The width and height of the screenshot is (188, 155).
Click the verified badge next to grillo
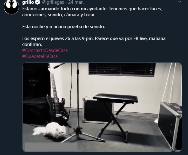pyautogui.click(x=38, y=2)
